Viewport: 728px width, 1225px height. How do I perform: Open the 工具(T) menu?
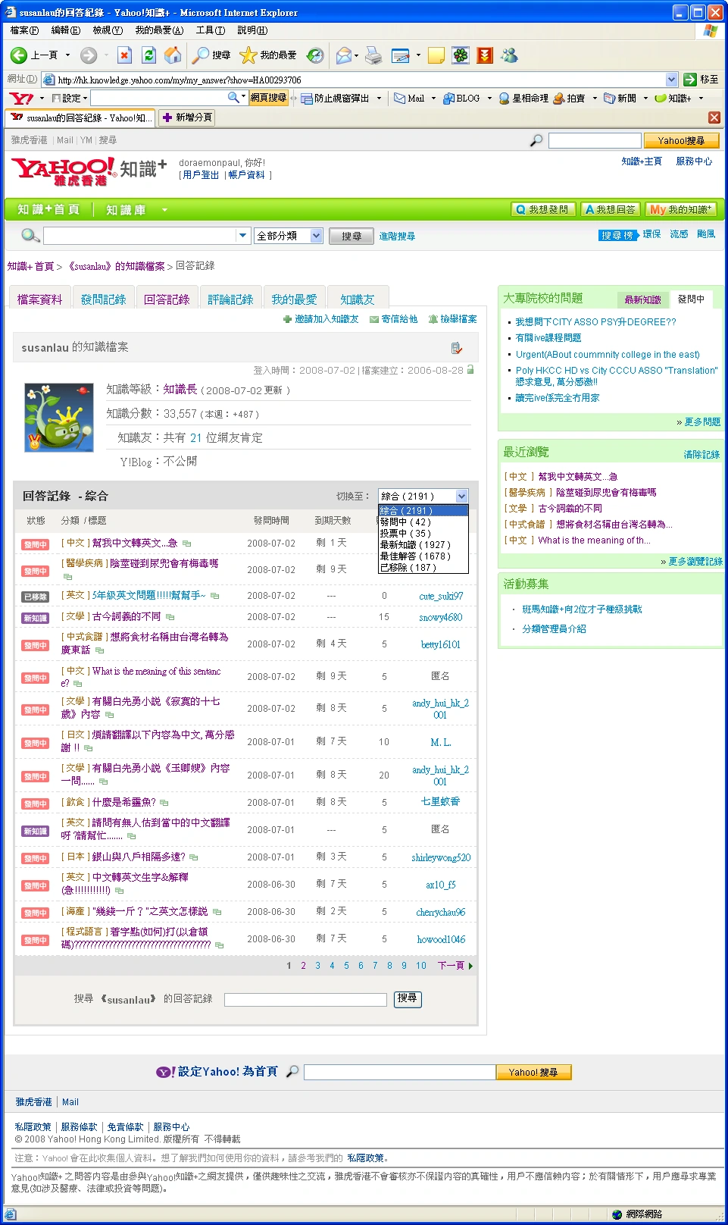pyautogui.click(x=210, y=30)
